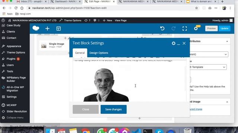Click the WPBakery cloud logo icon

[36, 28]
